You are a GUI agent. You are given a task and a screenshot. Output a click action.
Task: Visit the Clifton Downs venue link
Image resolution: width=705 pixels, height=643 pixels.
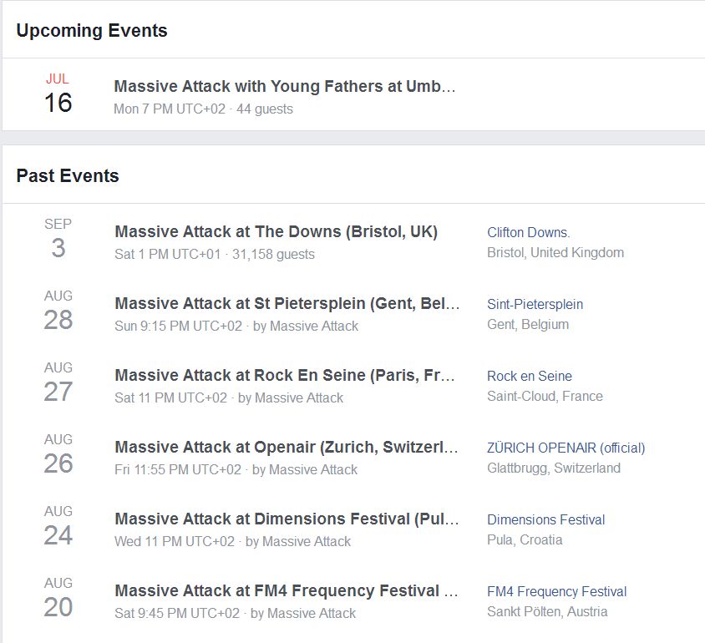click(528, 232)
